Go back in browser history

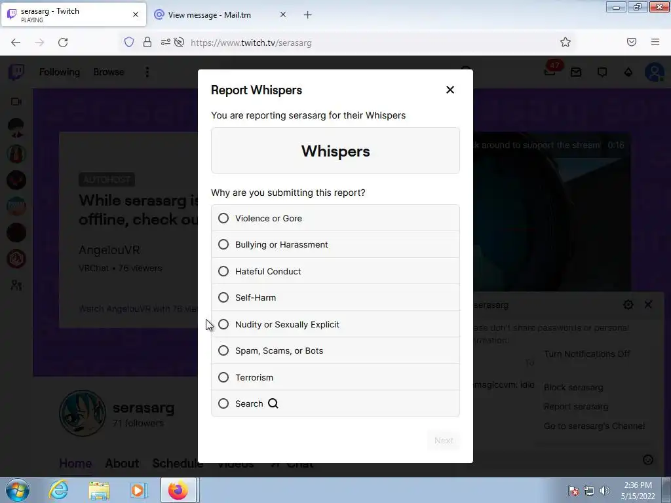click(16, 43)
